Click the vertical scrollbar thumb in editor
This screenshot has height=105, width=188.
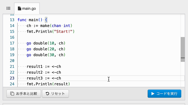pyautogui.click(x=183, y=49)
